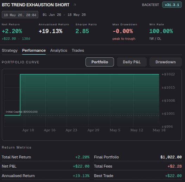Click the Win Rate value 100.00%
This screenshot has width=185, height=182.
[x=161, y=31]
